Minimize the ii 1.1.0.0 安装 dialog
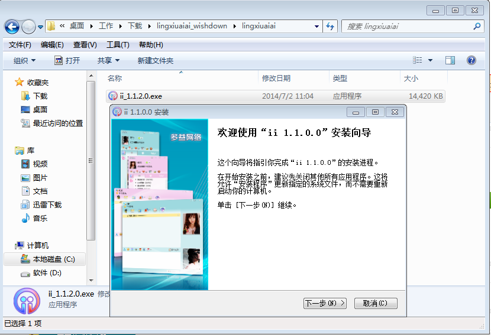 356,112
